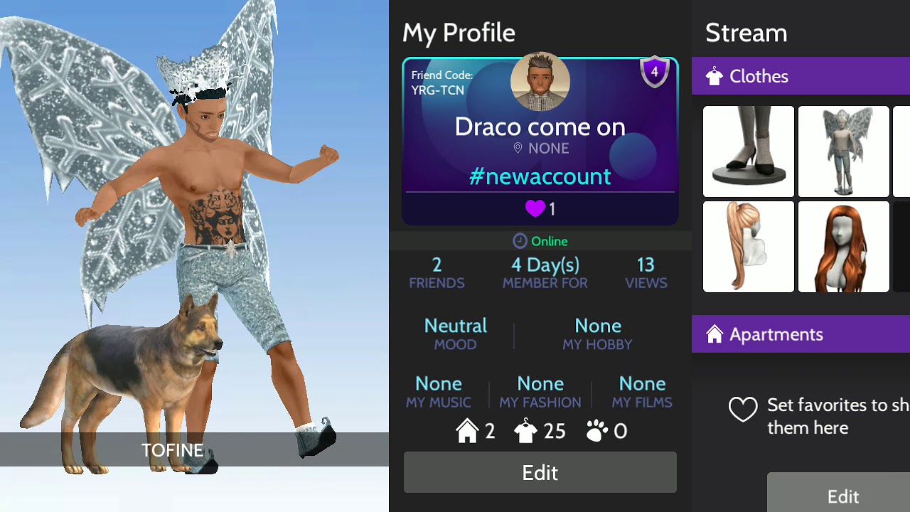This screenshot has height=512, width=910.
Task: Tap the shirt clothes count icon
Action: [x=526, y=431]
